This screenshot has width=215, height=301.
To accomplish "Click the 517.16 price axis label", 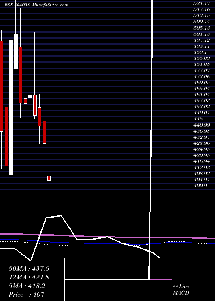I will 202,9.
